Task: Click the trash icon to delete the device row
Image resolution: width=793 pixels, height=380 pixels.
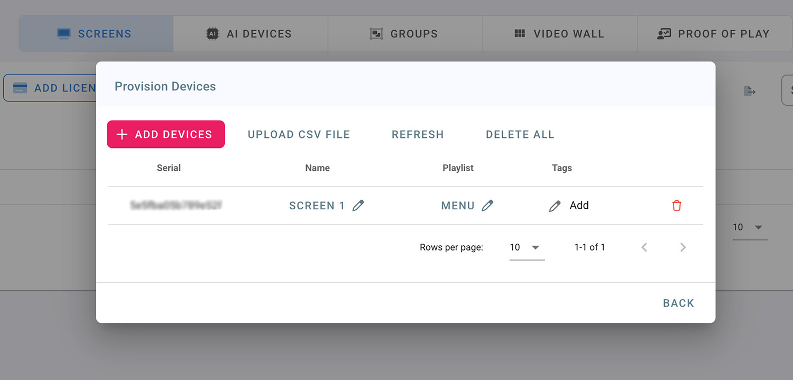Action: pos(677,205)
